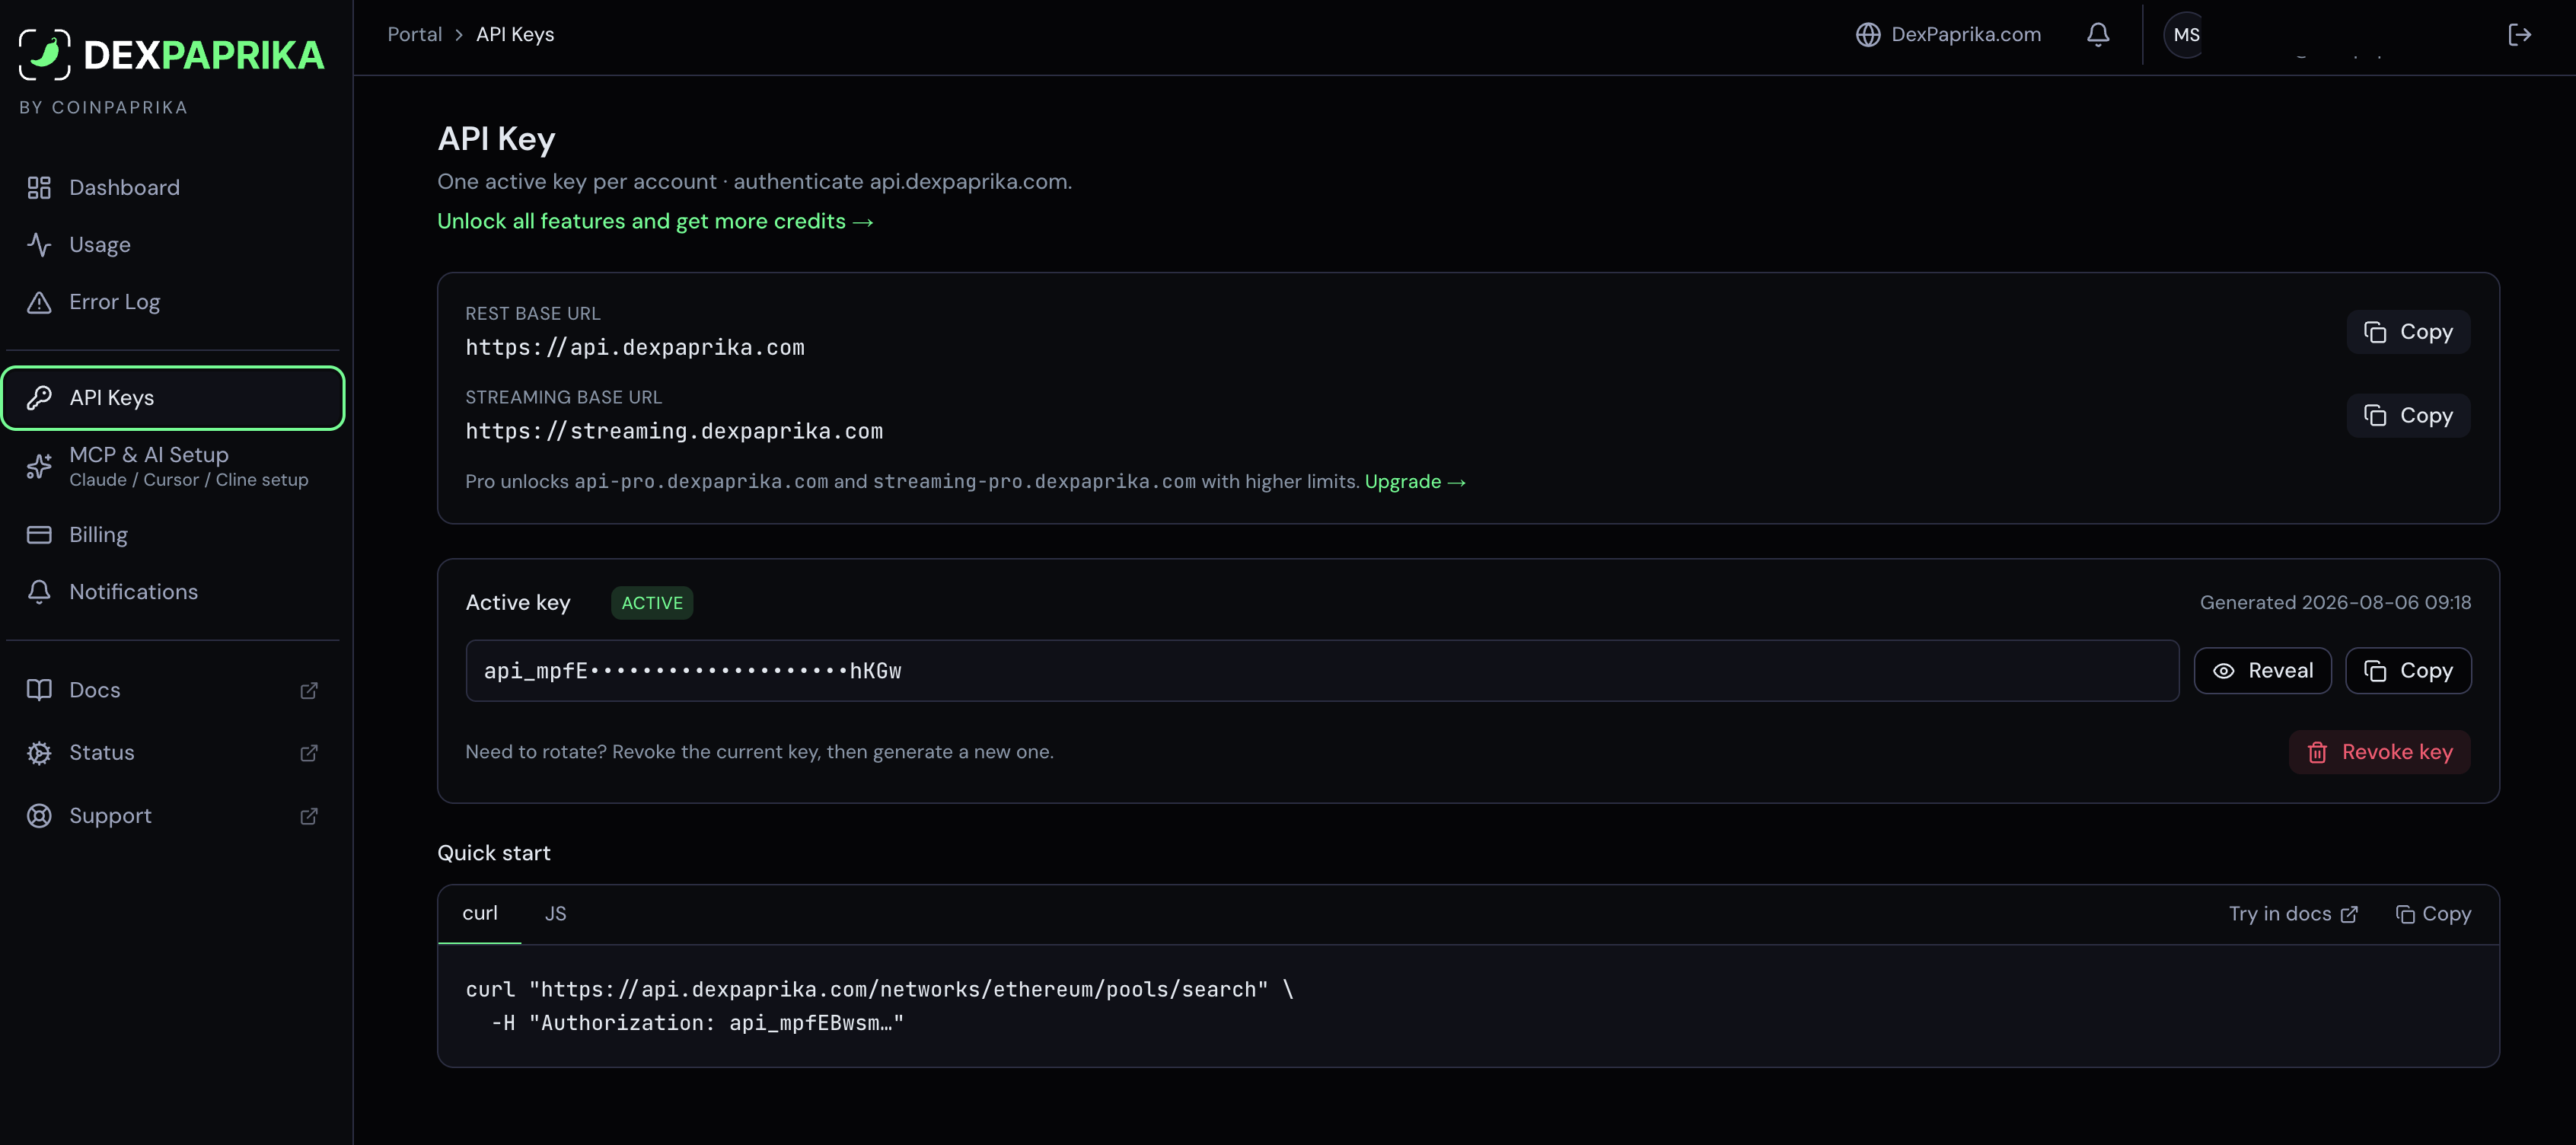Open the Status page link

coord(173,752)
